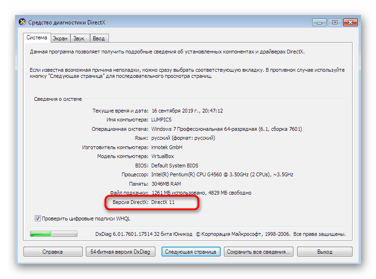Click the DxDiag 6.01.7601.17514 version text
The height and width of the screenshot is (279, 376).
[144, 234]
